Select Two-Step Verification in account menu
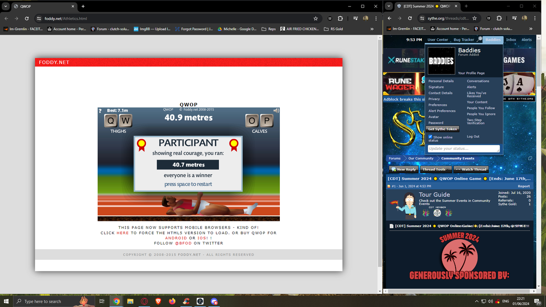This screenshot has width=546, height=307. (476, 121)
